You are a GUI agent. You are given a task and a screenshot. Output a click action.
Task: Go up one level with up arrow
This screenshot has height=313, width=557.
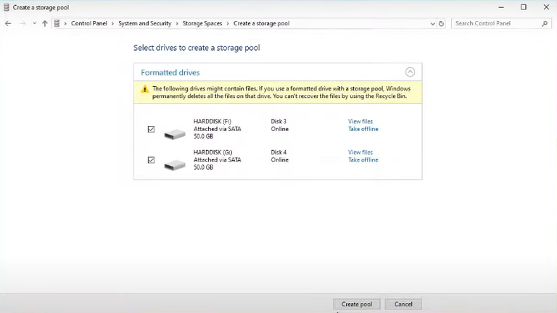pyautogui.click(x=45, y=23)
